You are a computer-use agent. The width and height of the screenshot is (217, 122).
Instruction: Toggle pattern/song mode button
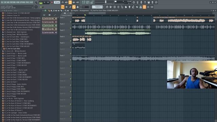(41, 2)
